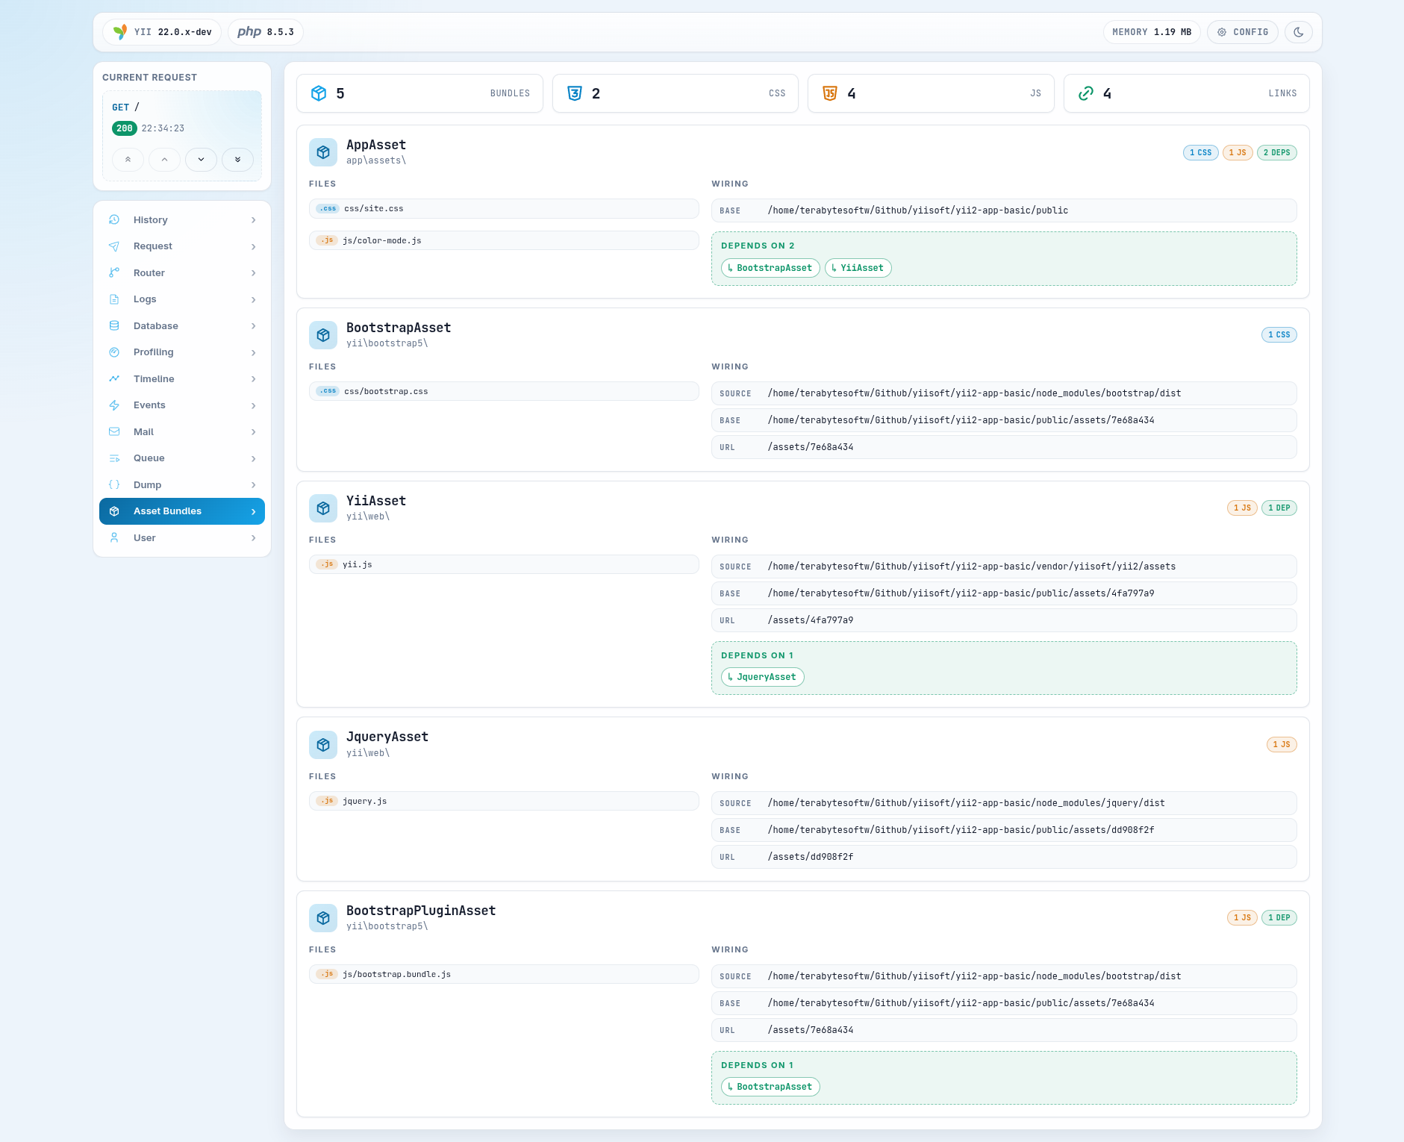Jump to the first request with double-up arrow
The height and width of the screenshot is (1142, 1404).
[x=128, y=160]
